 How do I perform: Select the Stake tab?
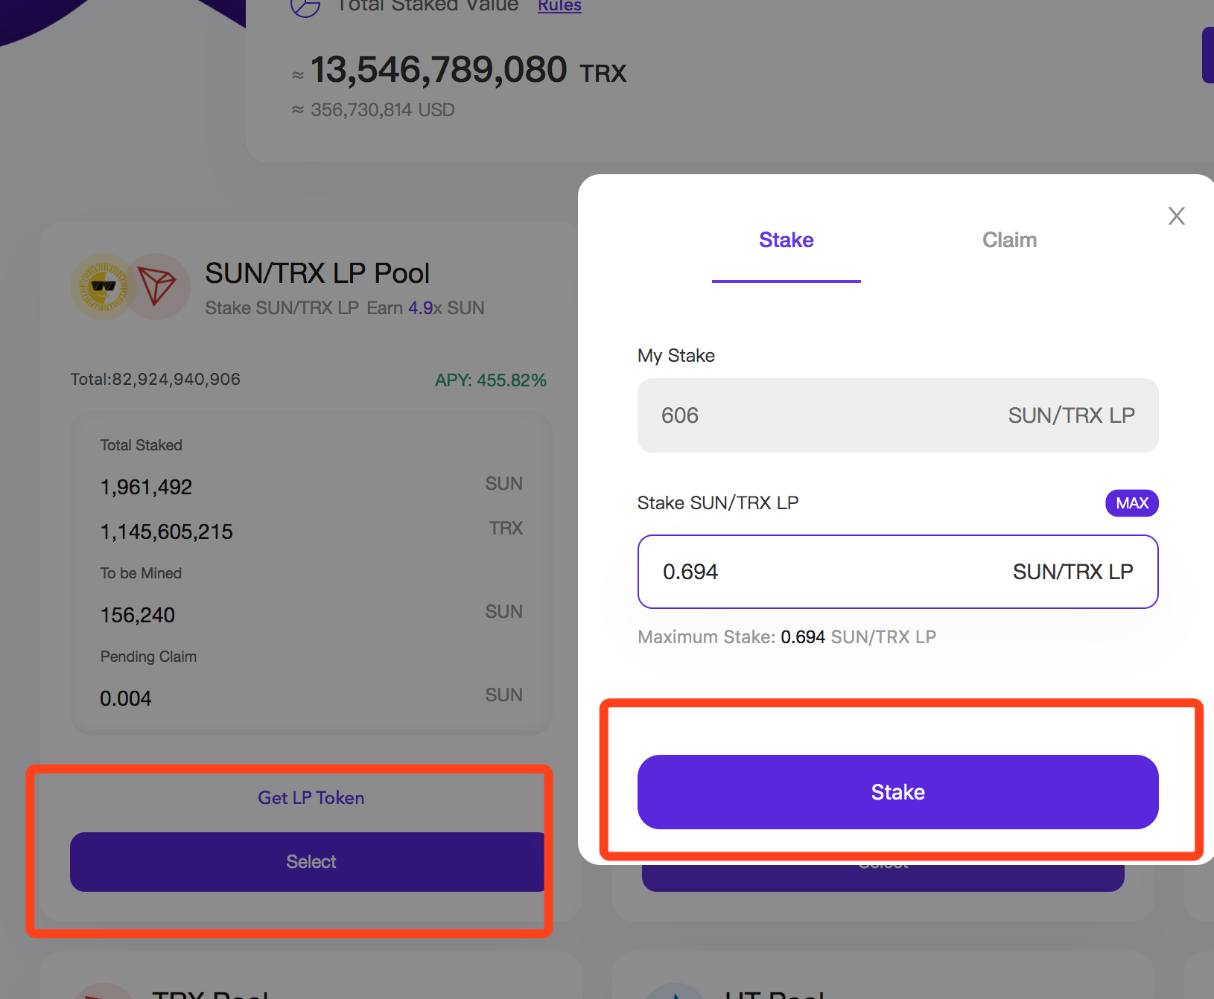[786, 240]
